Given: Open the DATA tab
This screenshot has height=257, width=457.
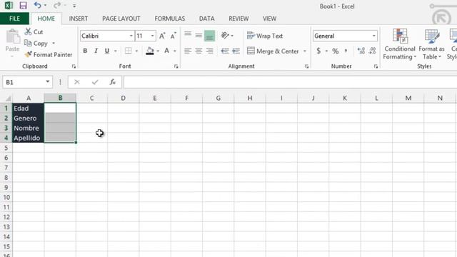Looking at the screenshot, I should [x=206, y=19].
